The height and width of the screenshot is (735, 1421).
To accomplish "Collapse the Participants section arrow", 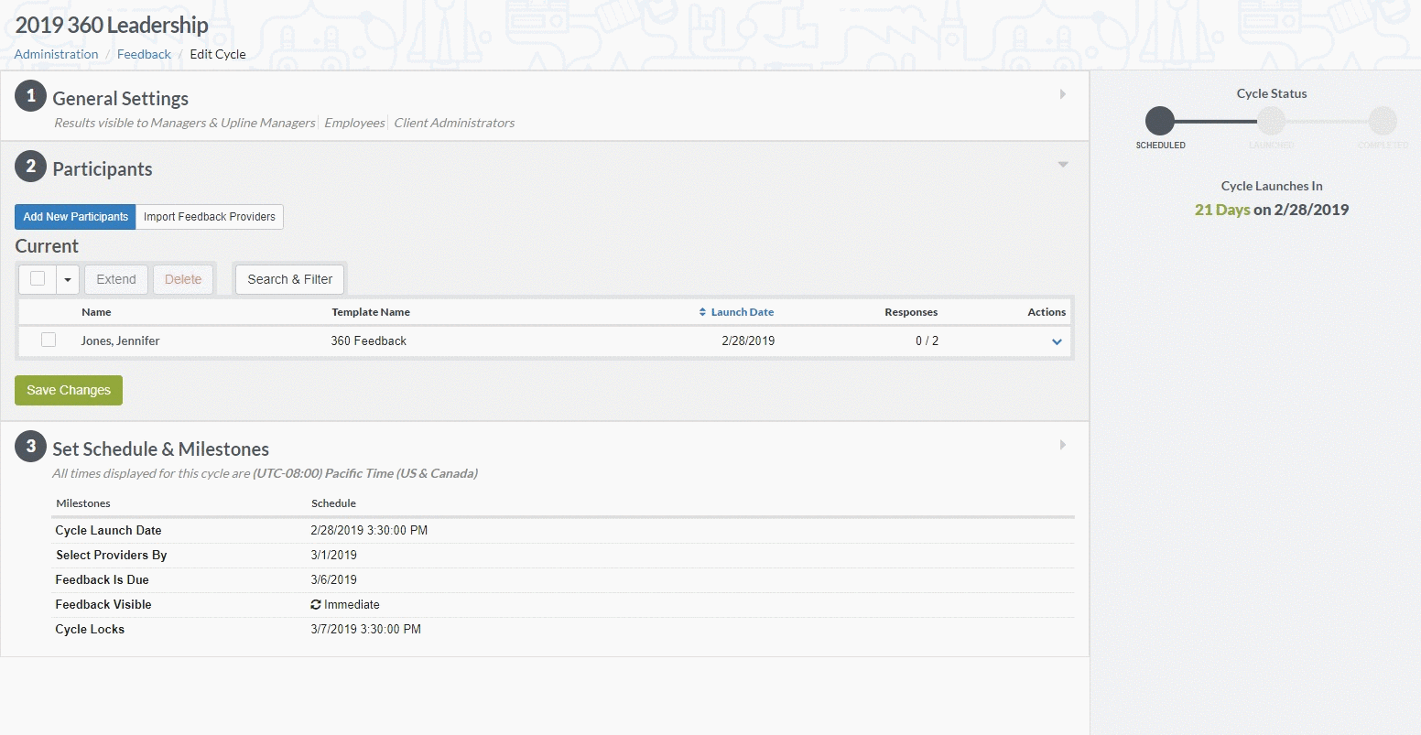I will click(x=1063, y=165).
